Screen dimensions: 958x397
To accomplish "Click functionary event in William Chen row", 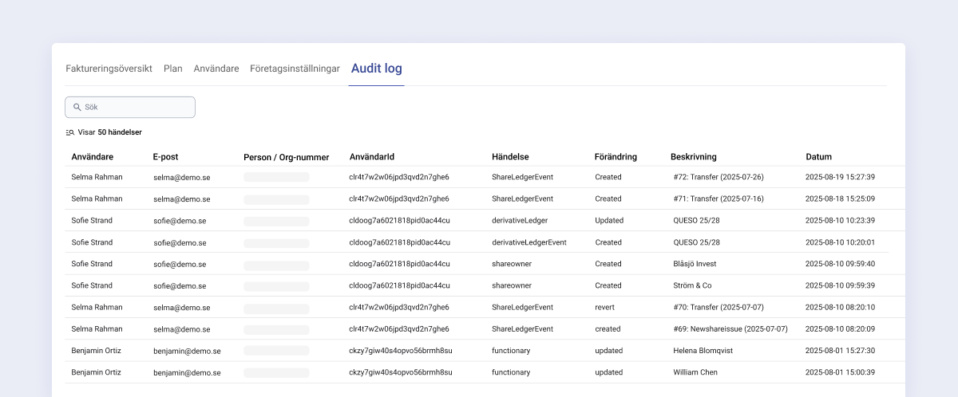I will (511, 372).
